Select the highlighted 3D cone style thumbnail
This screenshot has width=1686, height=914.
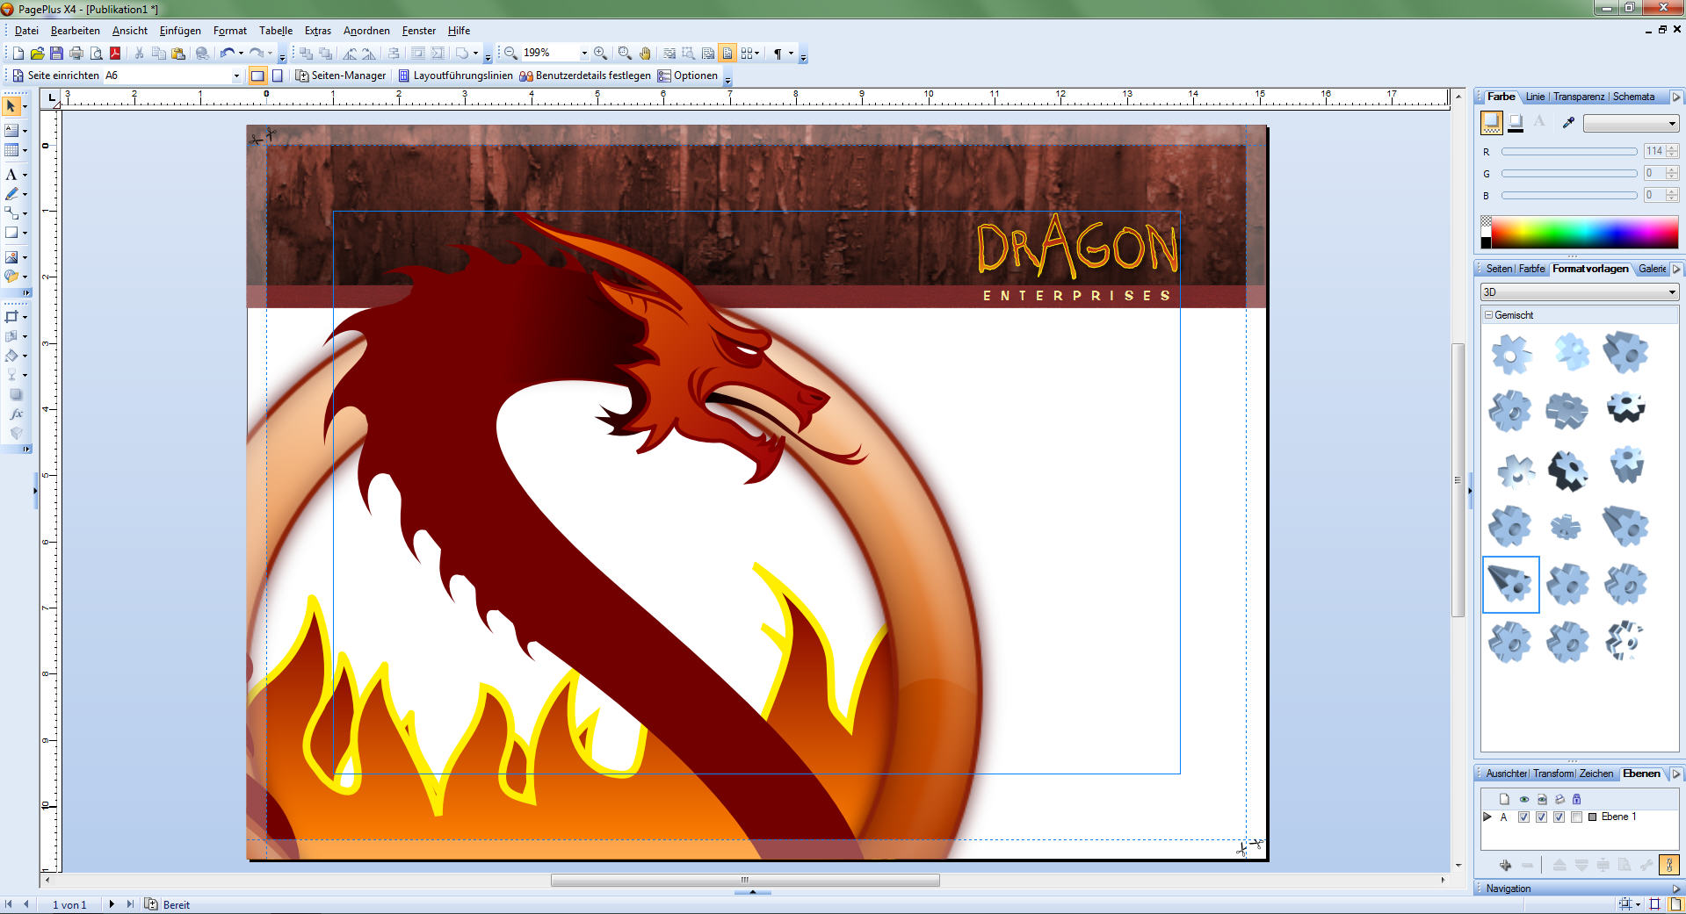(x=1511, y=585)
